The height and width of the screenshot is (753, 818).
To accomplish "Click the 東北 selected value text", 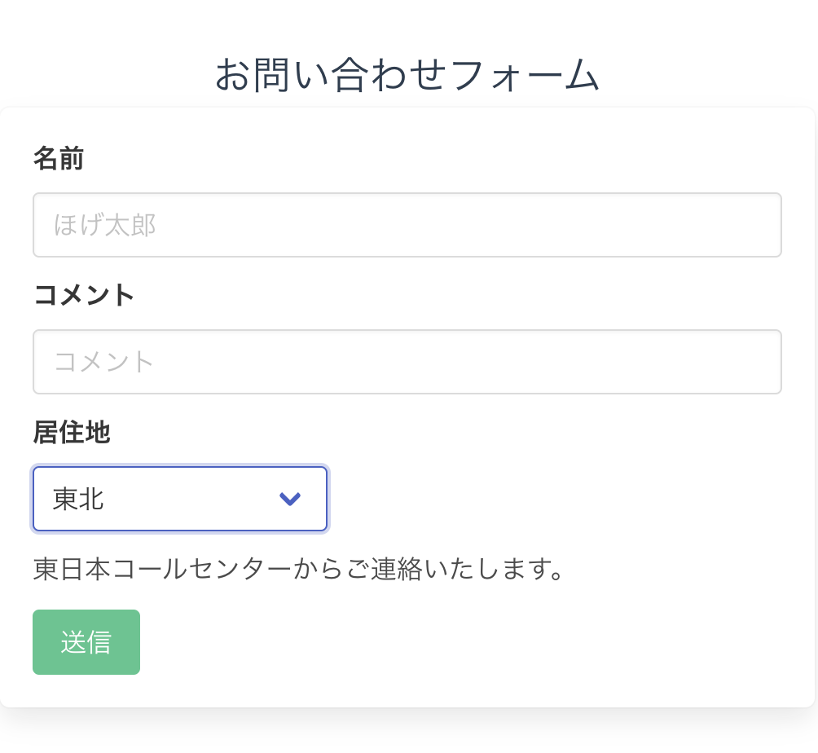I will click(79, 499).
